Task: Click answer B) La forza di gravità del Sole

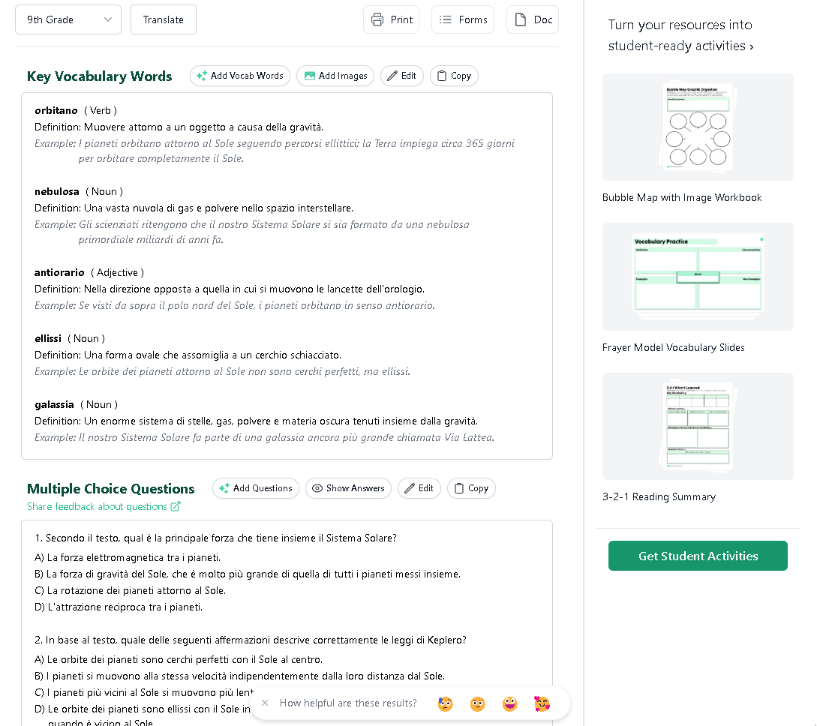Action: (248, 574)
